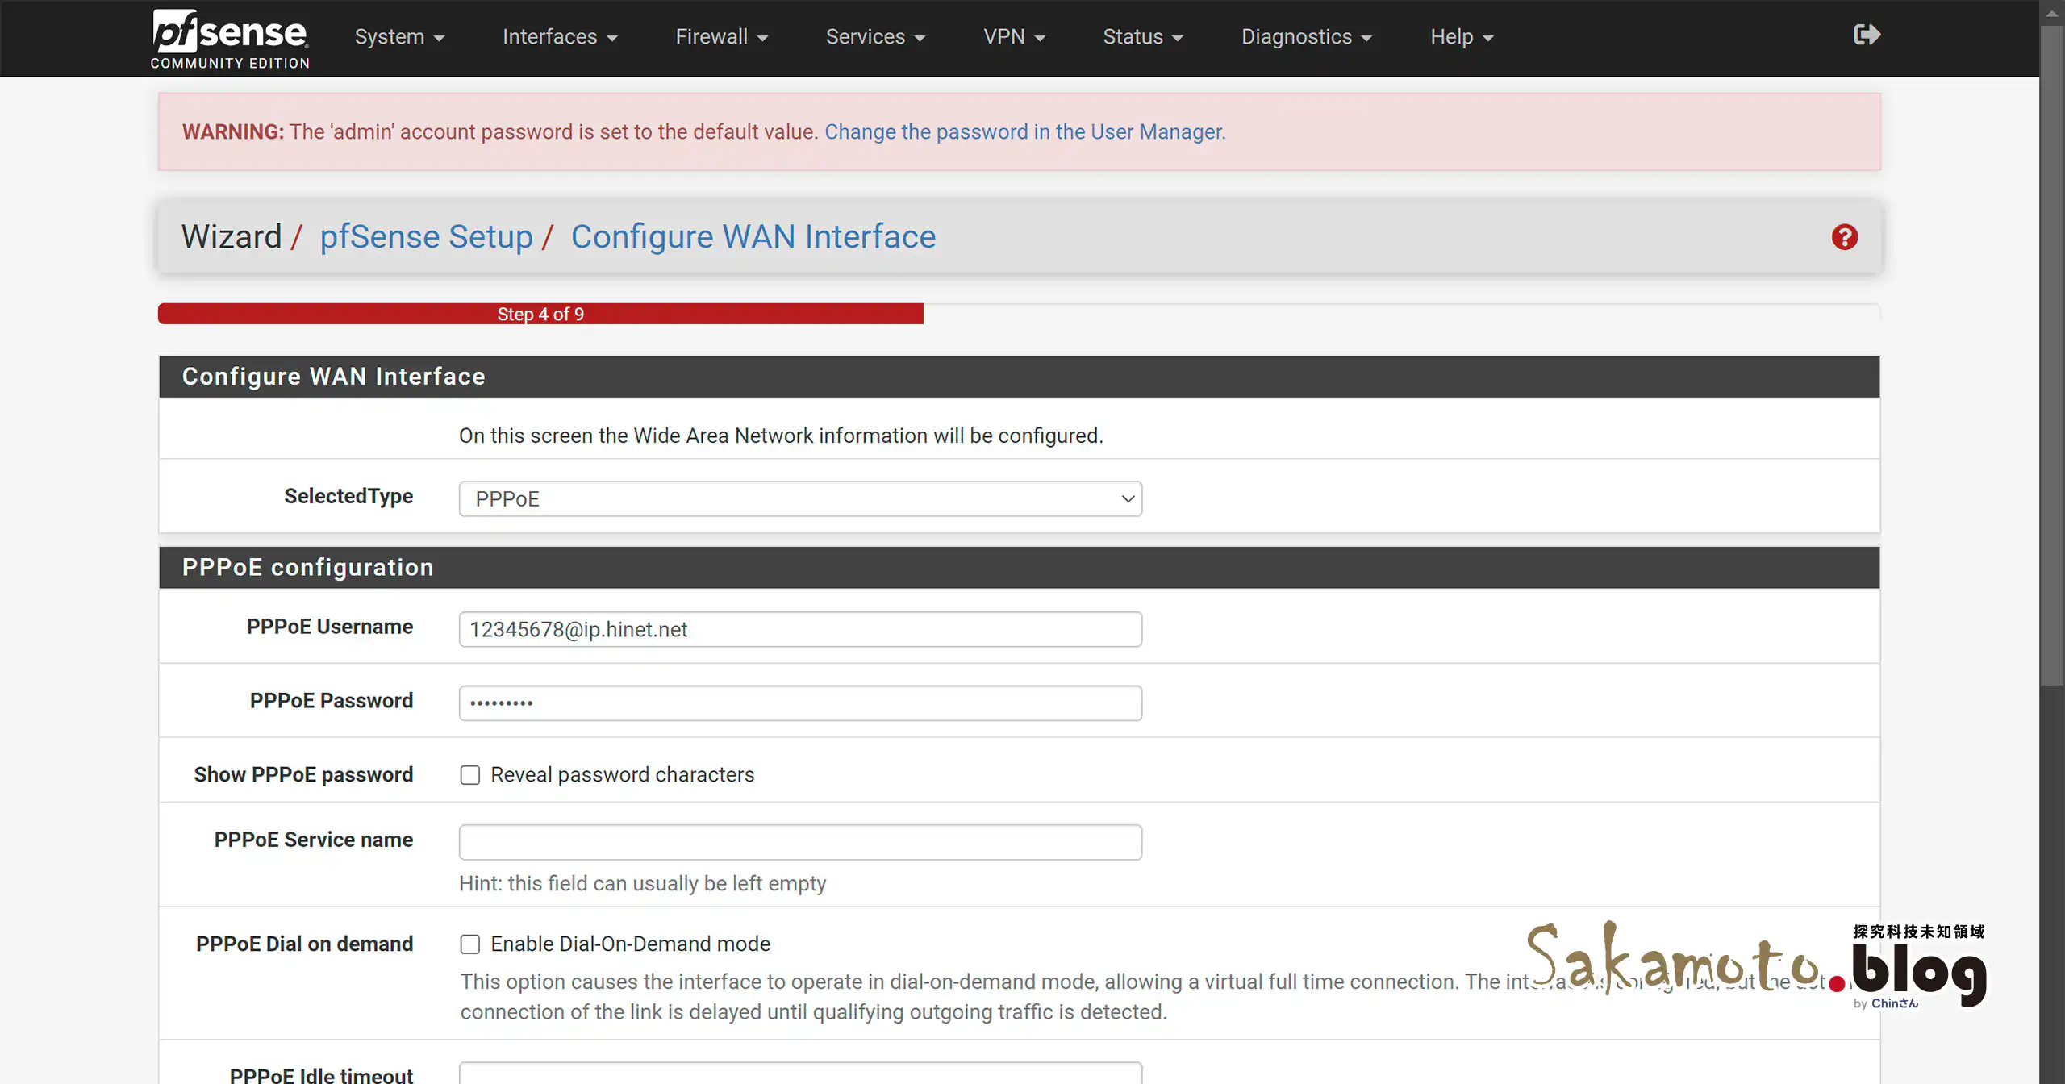Click the PPPoE Username input field
Viewport: 2065px width, 1084px height.
799,629
